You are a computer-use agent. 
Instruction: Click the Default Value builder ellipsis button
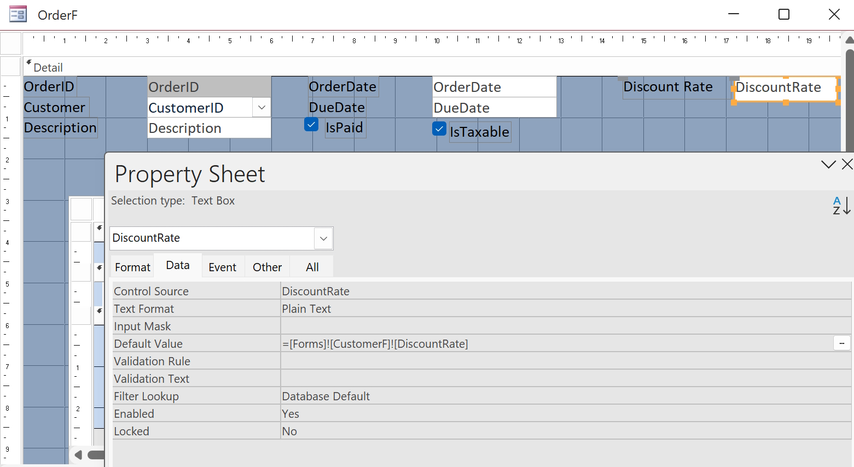click(x=841, y=343)
